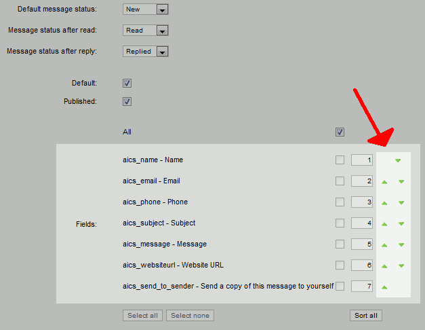Toggle the Published checkbox

pos(127,102)
